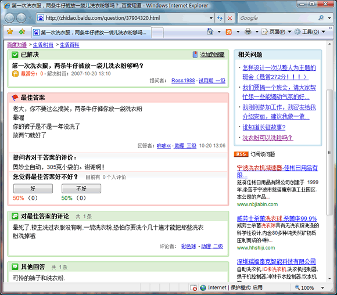Screen dimensions: 337x295
Task: Click the page scrollbar down arrow
Action: pyautogui.click(x=329, y=279)
